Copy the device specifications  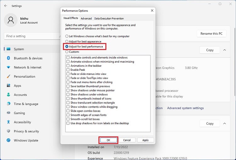[x=210, y=50]
